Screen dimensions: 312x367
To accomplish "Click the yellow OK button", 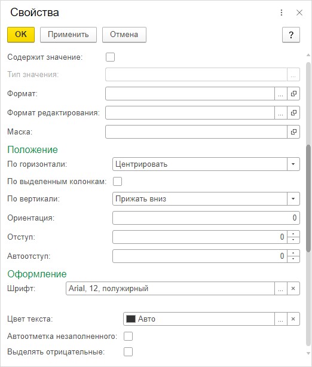I will click(x=21, y=35).
